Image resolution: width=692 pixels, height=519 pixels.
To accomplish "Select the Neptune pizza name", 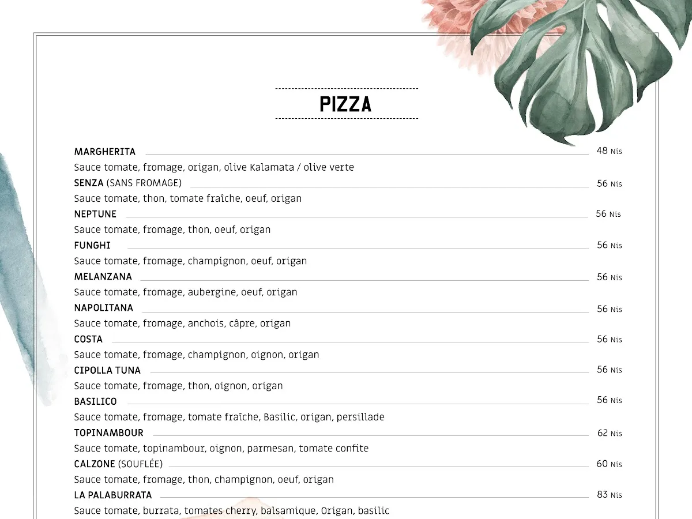I will point(95,214).
